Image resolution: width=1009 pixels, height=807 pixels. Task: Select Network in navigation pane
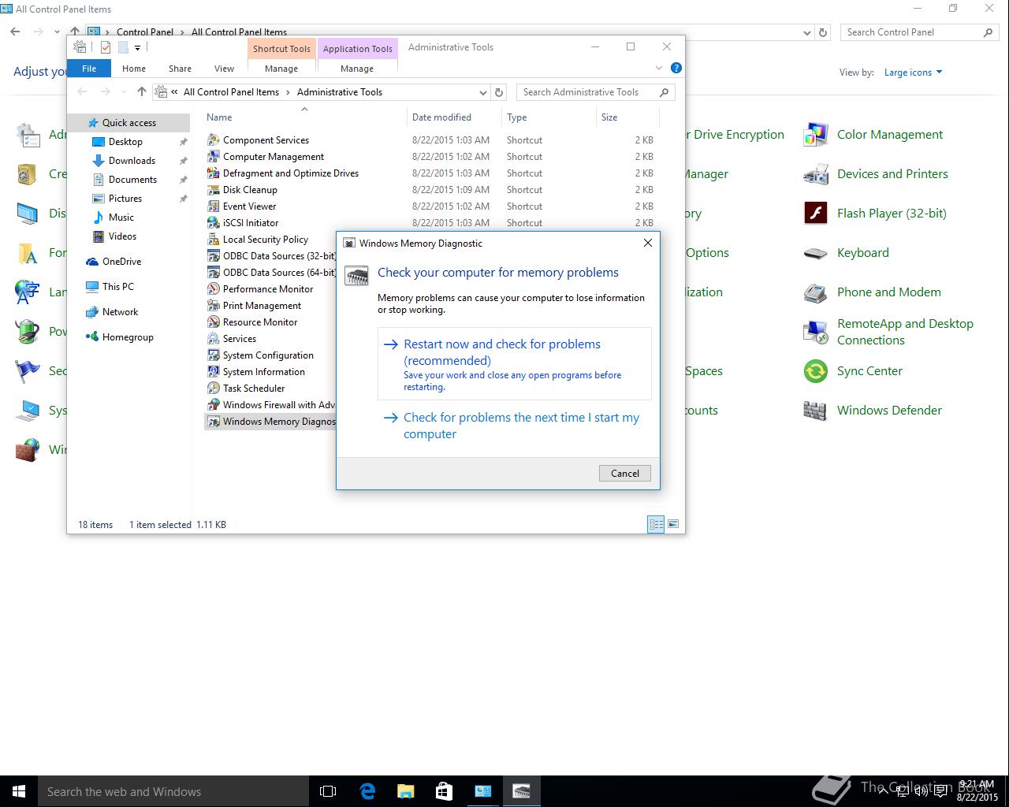tap(120, 312)
